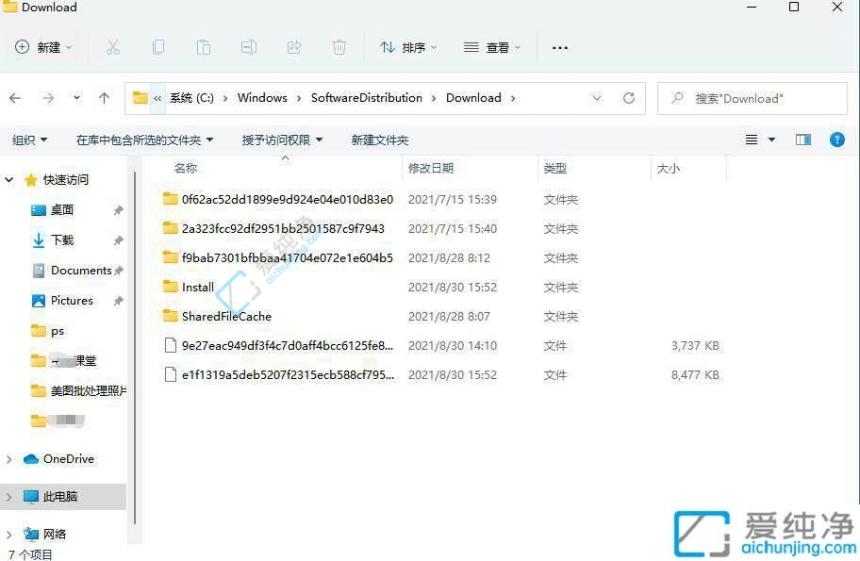Click the Rename icon on the toolbar

pos(249,47)
